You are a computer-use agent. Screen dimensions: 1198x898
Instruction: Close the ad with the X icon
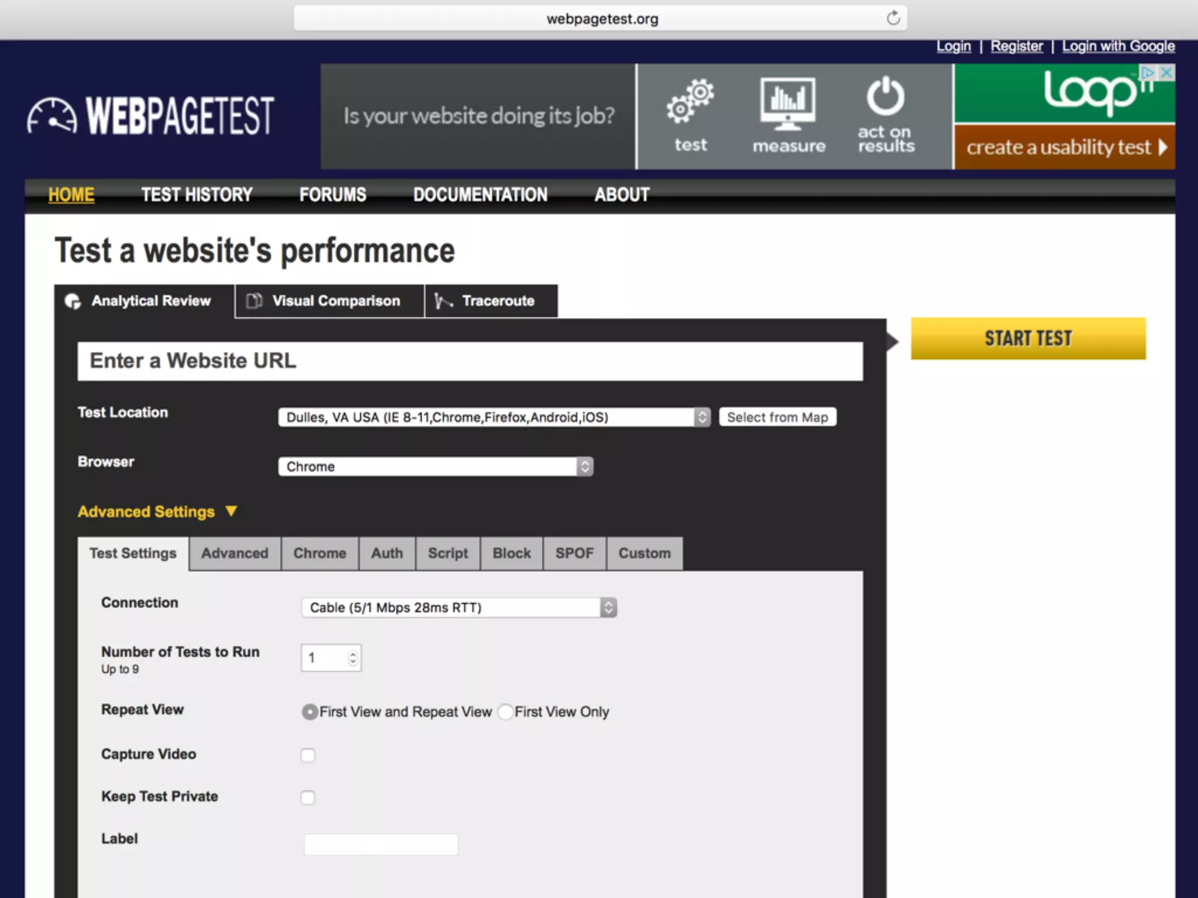coord(1166,72)
